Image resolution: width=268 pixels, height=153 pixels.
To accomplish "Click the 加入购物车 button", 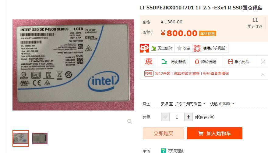I will tap(215, 133).
